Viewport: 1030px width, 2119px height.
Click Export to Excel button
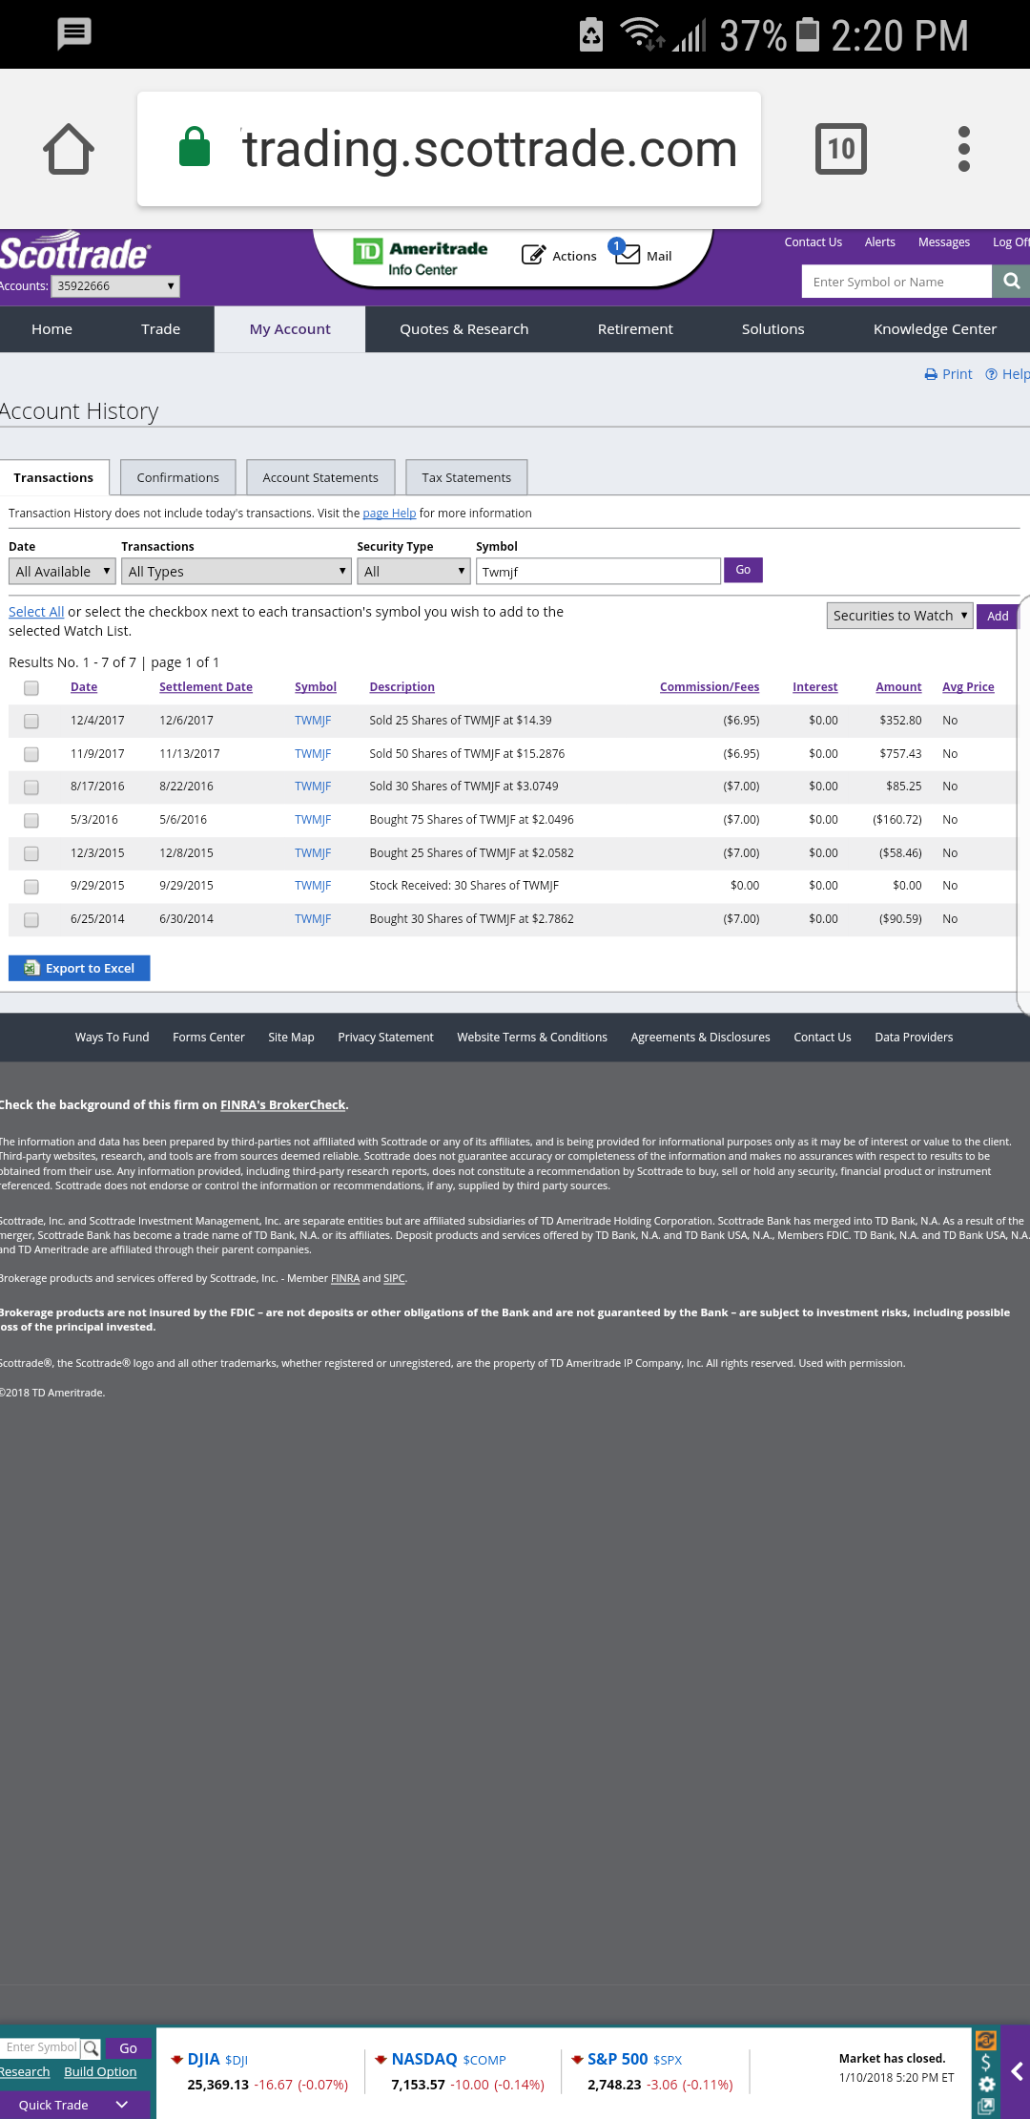pyautogui.click(x=79, y=968)
